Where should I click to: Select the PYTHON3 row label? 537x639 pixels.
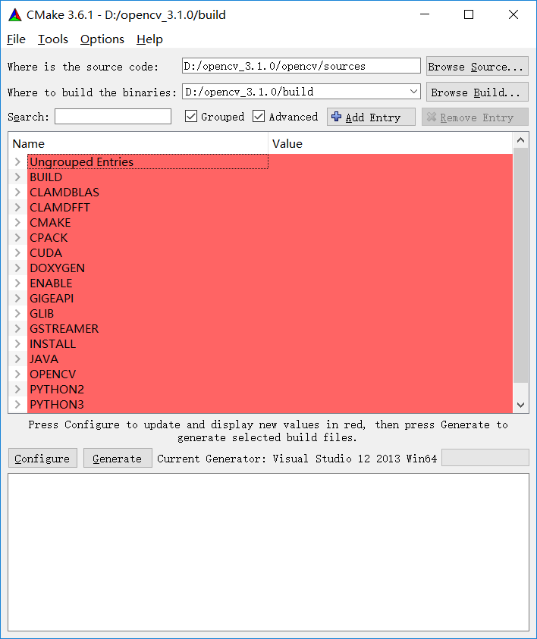57,404
